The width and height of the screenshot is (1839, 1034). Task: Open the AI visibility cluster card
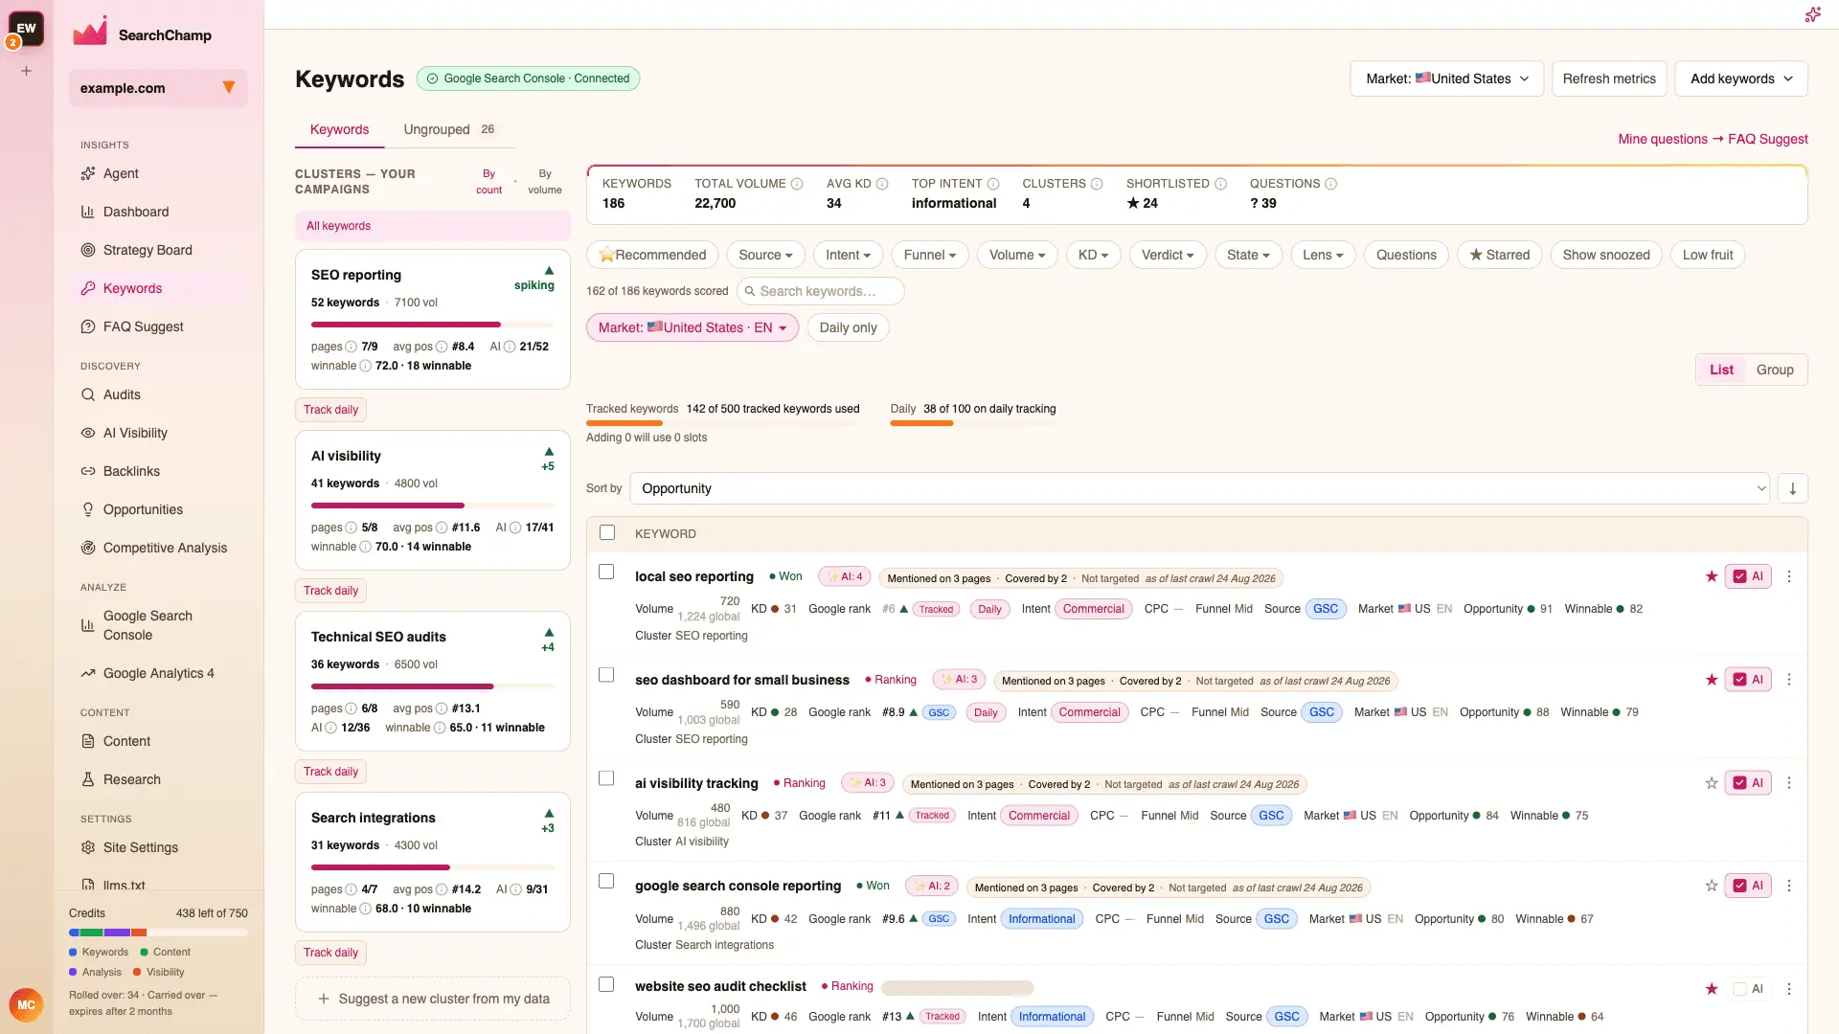(433, 501)
